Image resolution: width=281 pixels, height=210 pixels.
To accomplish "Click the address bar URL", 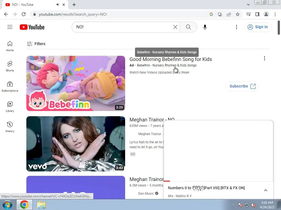I will [x=73, y=14].
